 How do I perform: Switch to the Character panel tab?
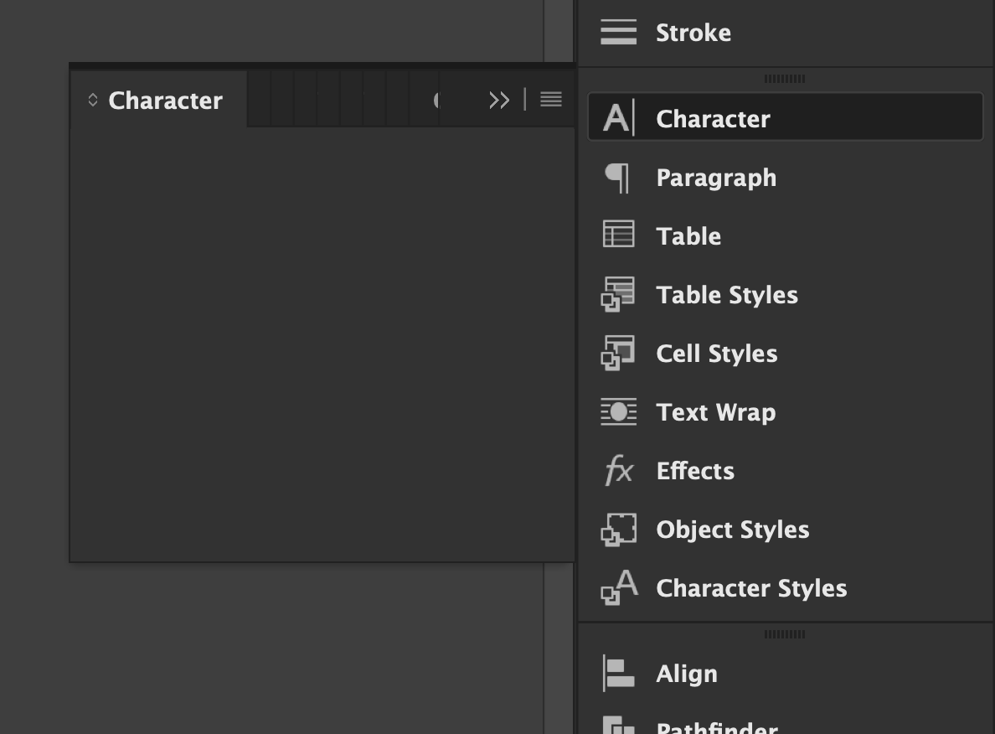click(165, 100)
